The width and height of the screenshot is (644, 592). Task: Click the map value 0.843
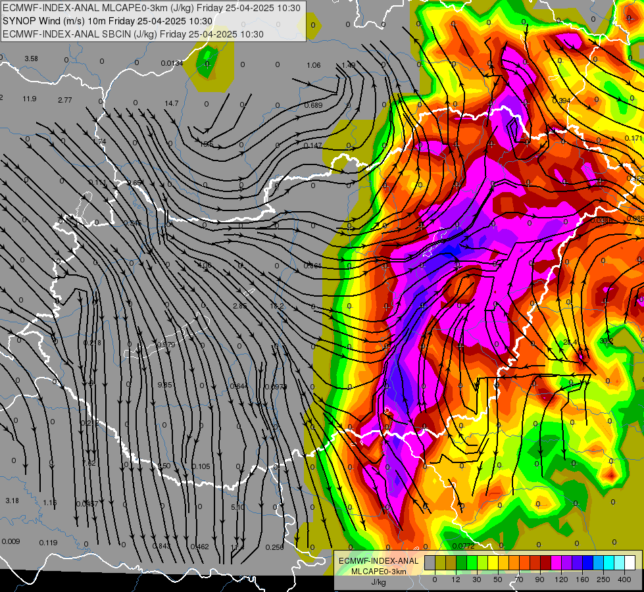(x=161, y=546)
